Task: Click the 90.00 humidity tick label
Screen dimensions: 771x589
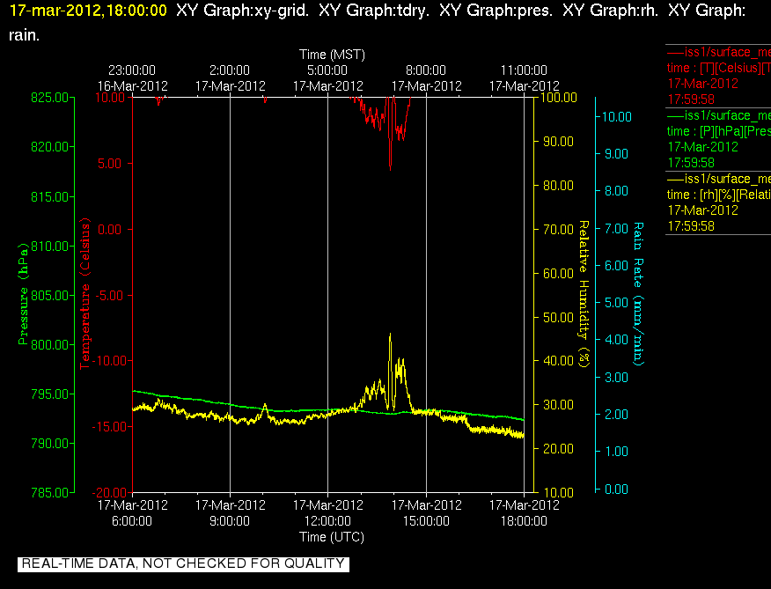Action: point(559,142)
